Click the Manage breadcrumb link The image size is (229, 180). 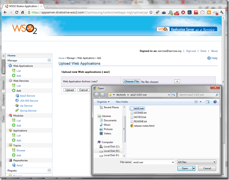(71, 58)
